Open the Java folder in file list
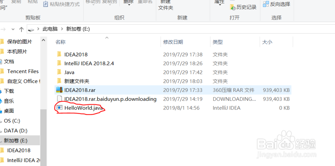Image resolution: width=335 pixels, height=166 pixels. (69, 72)
